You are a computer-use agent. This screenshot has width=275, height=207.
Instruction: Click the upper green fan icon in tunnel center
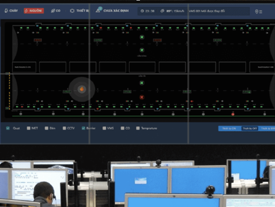[142, 37]
